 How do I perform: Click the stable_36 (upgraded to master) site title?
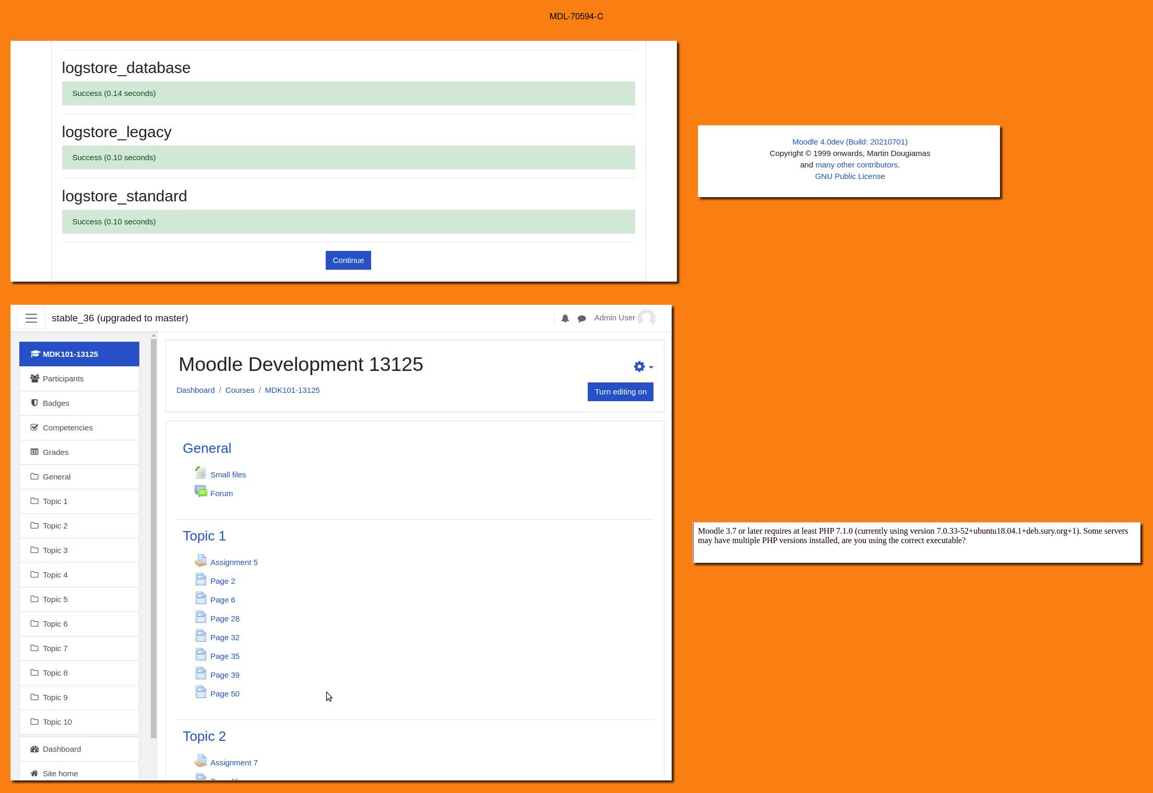(120, 318)
